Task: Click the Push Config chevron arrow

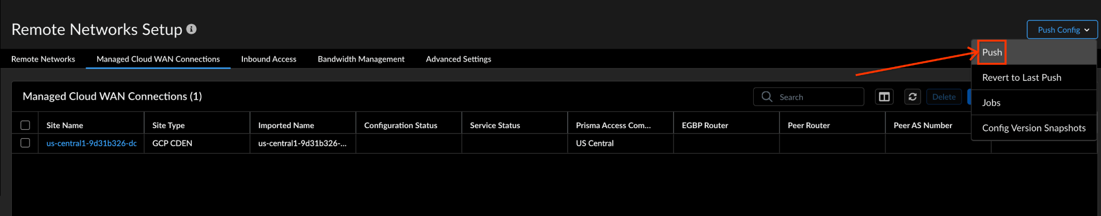Action: [x=1087, y=30]
